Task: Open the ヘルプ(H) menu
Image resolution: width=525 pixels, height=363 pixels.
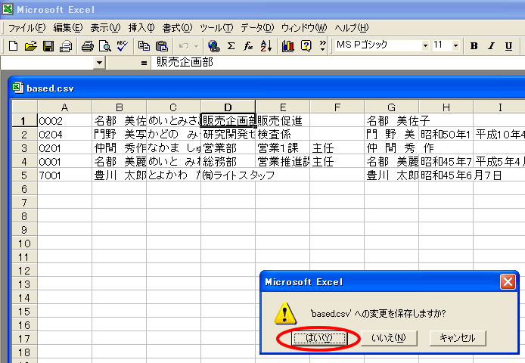Action: (352, 28)
